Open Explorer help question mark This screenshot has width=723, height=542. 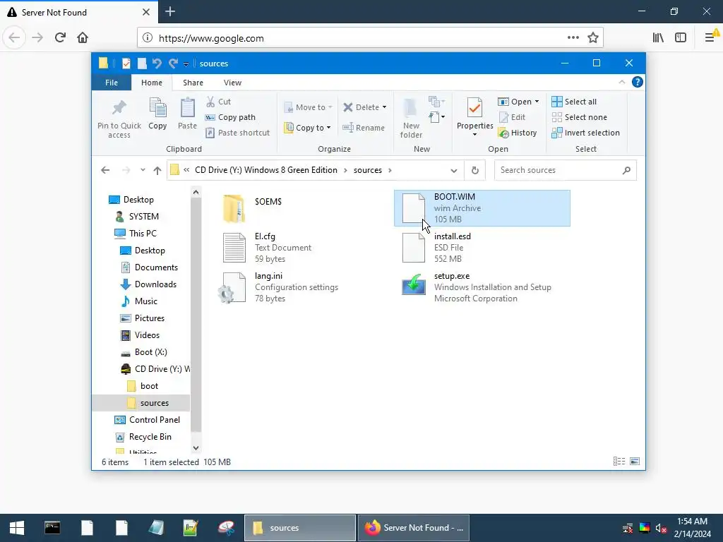click(x=638, y=82)
